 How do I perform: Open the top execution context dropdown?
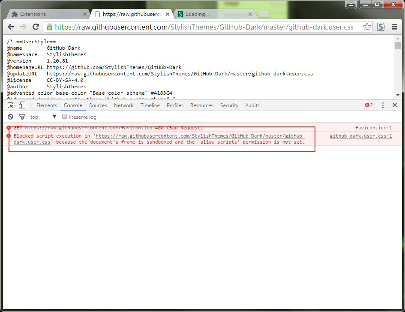coord(43,117)
